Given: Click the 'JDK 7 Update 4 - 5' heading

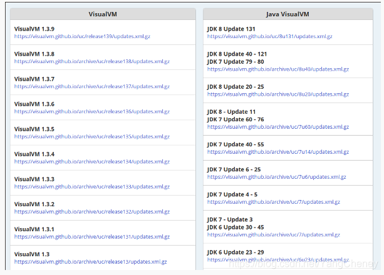Looking at the screenshot, I should (232, 194).
